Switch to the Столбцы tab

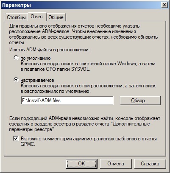16,17
